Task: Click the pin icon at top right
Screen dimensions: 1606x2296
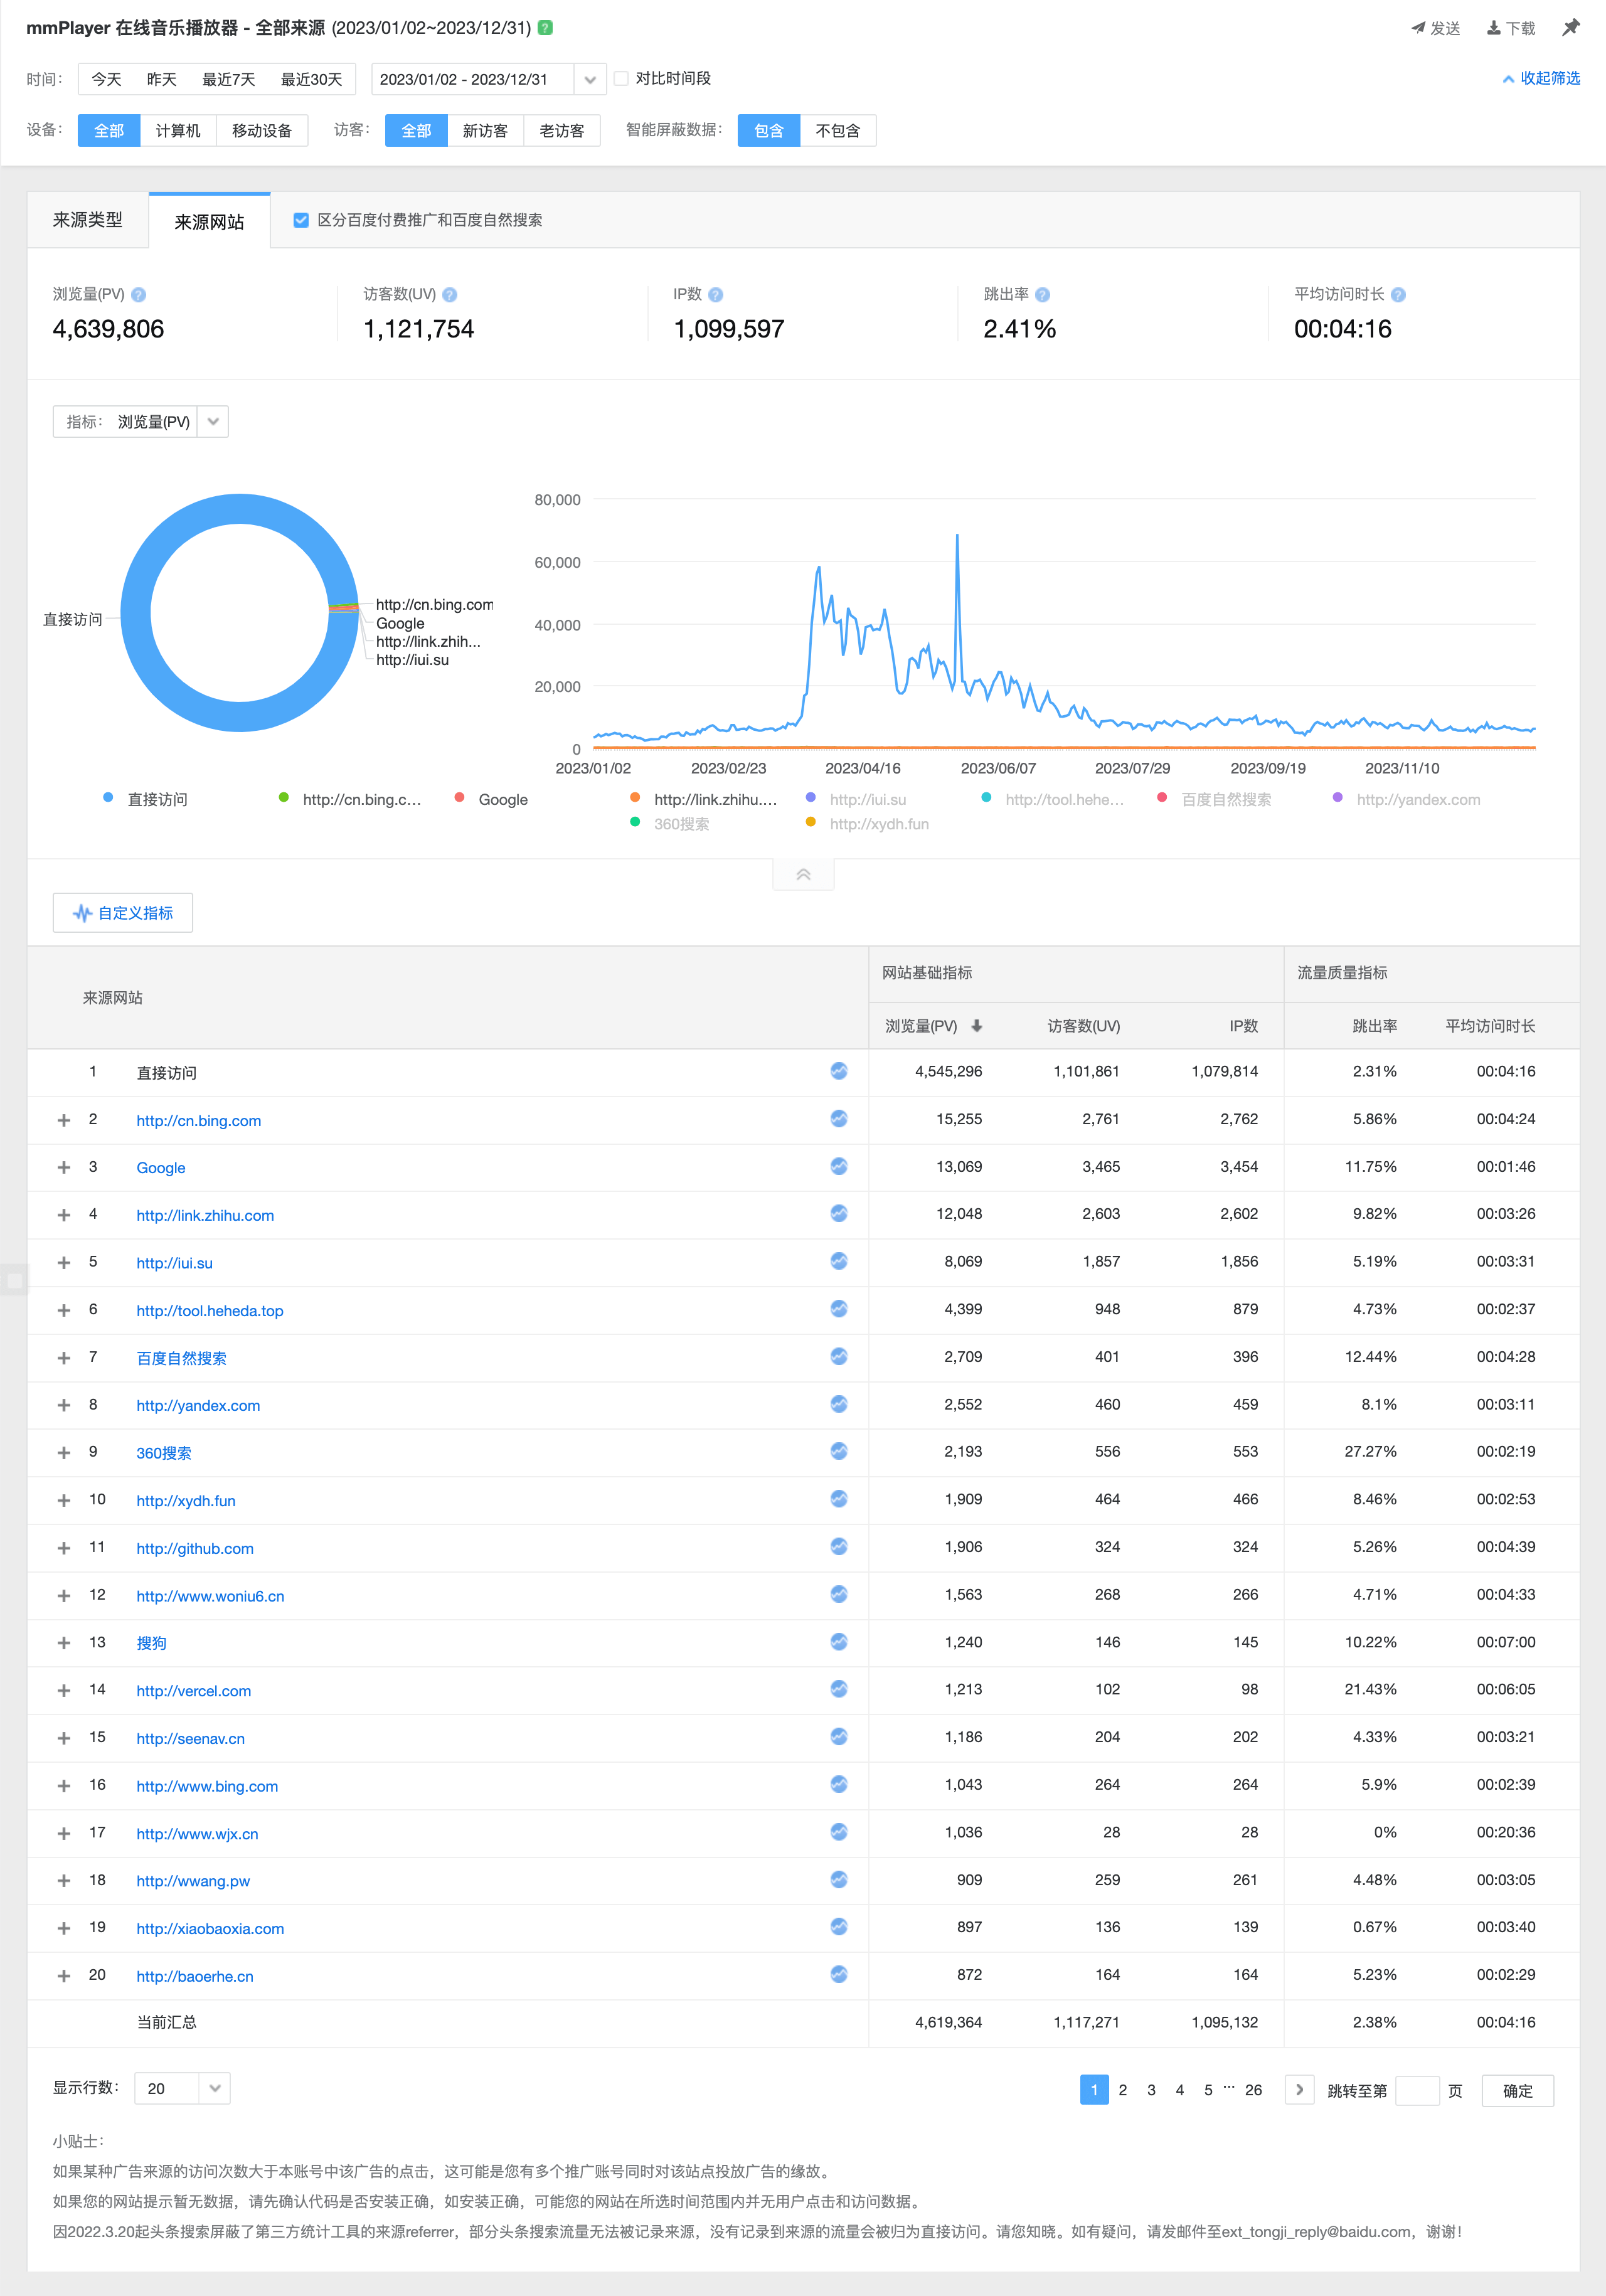Action: (x=1571, y=28)
